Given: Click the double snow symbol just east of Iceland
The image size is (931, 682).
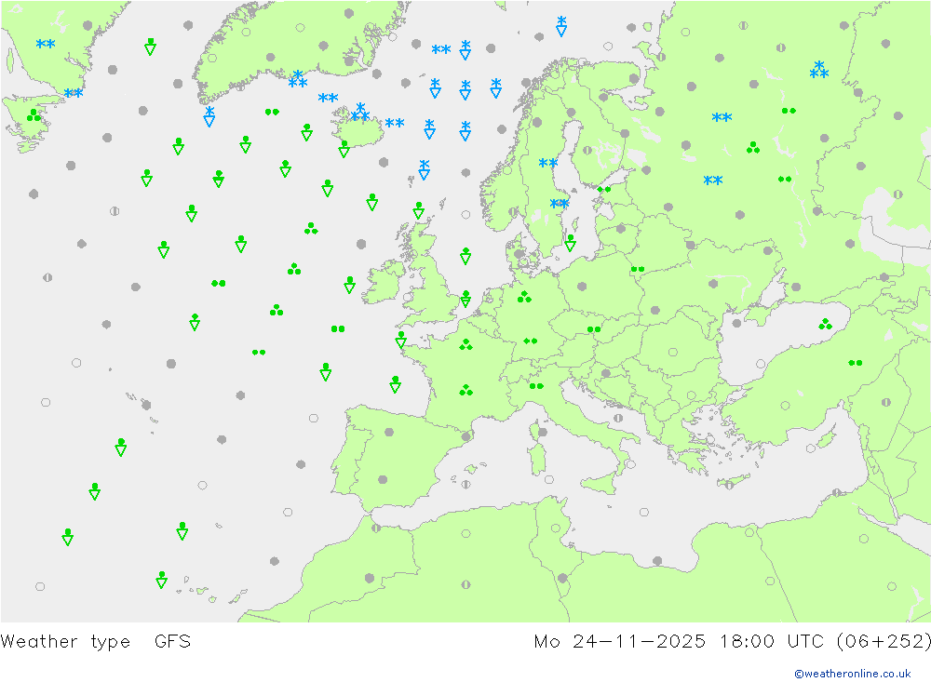Looking at the screenshot, I should (394, 123).
